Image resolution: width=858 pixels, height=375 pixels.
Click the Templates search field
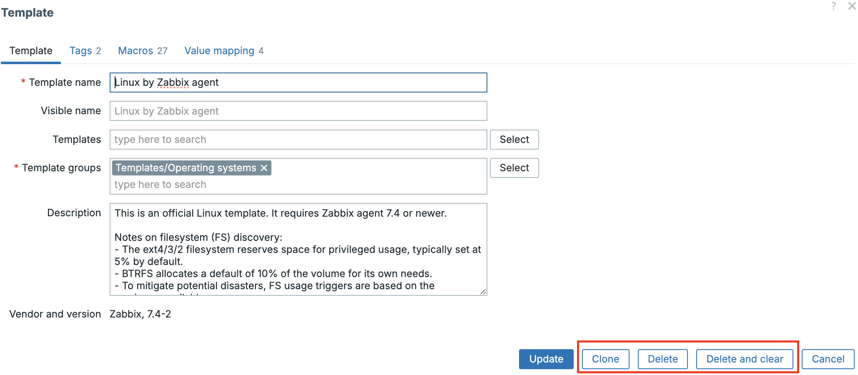pos(298,139)
